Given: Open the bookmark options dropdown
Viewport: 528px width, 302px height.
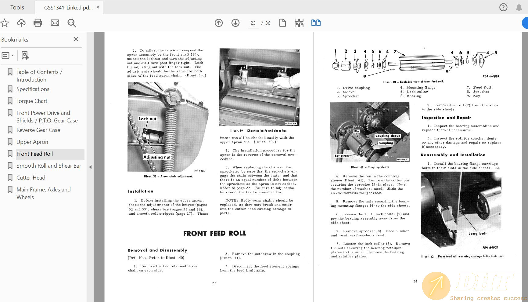Looking at the screenshot, I should (8, 56).
